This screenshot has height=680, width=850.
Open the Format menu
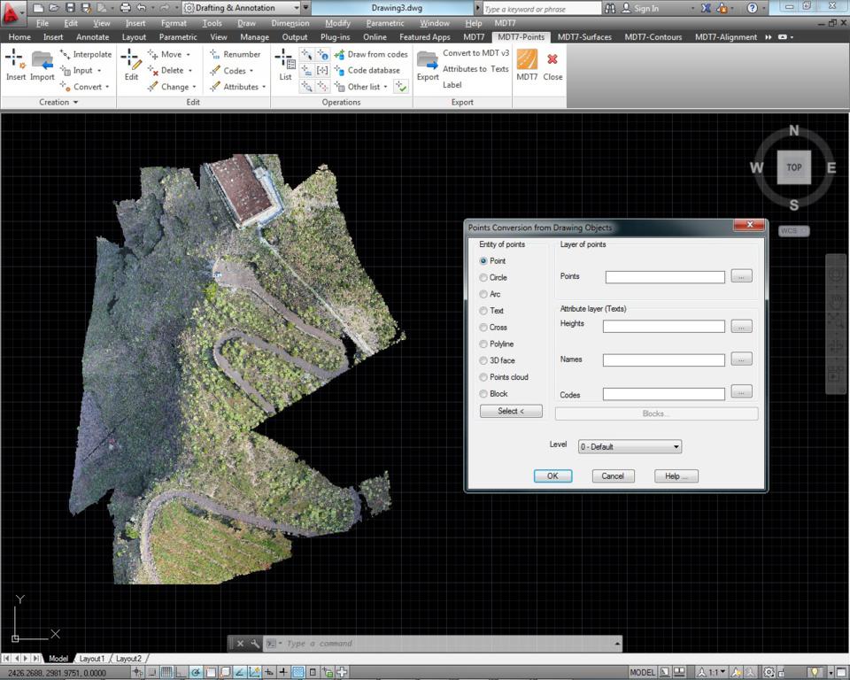(x=174, y=23)
